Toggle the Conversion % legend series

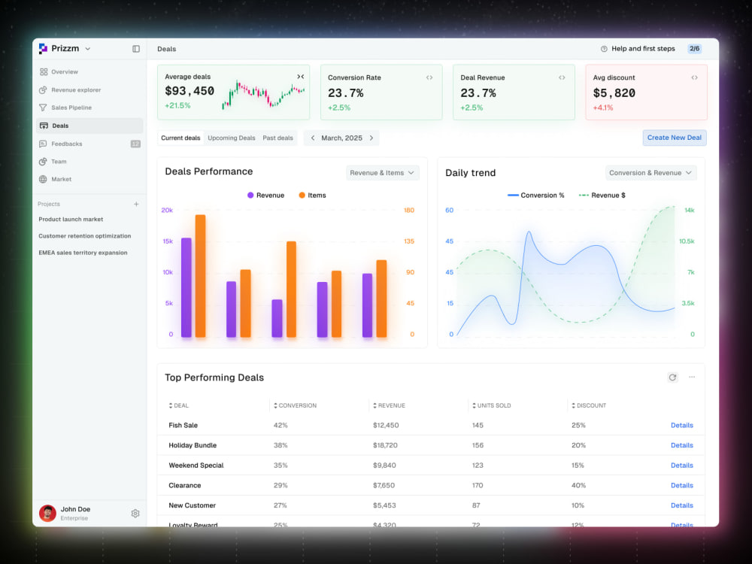point(535,196)
